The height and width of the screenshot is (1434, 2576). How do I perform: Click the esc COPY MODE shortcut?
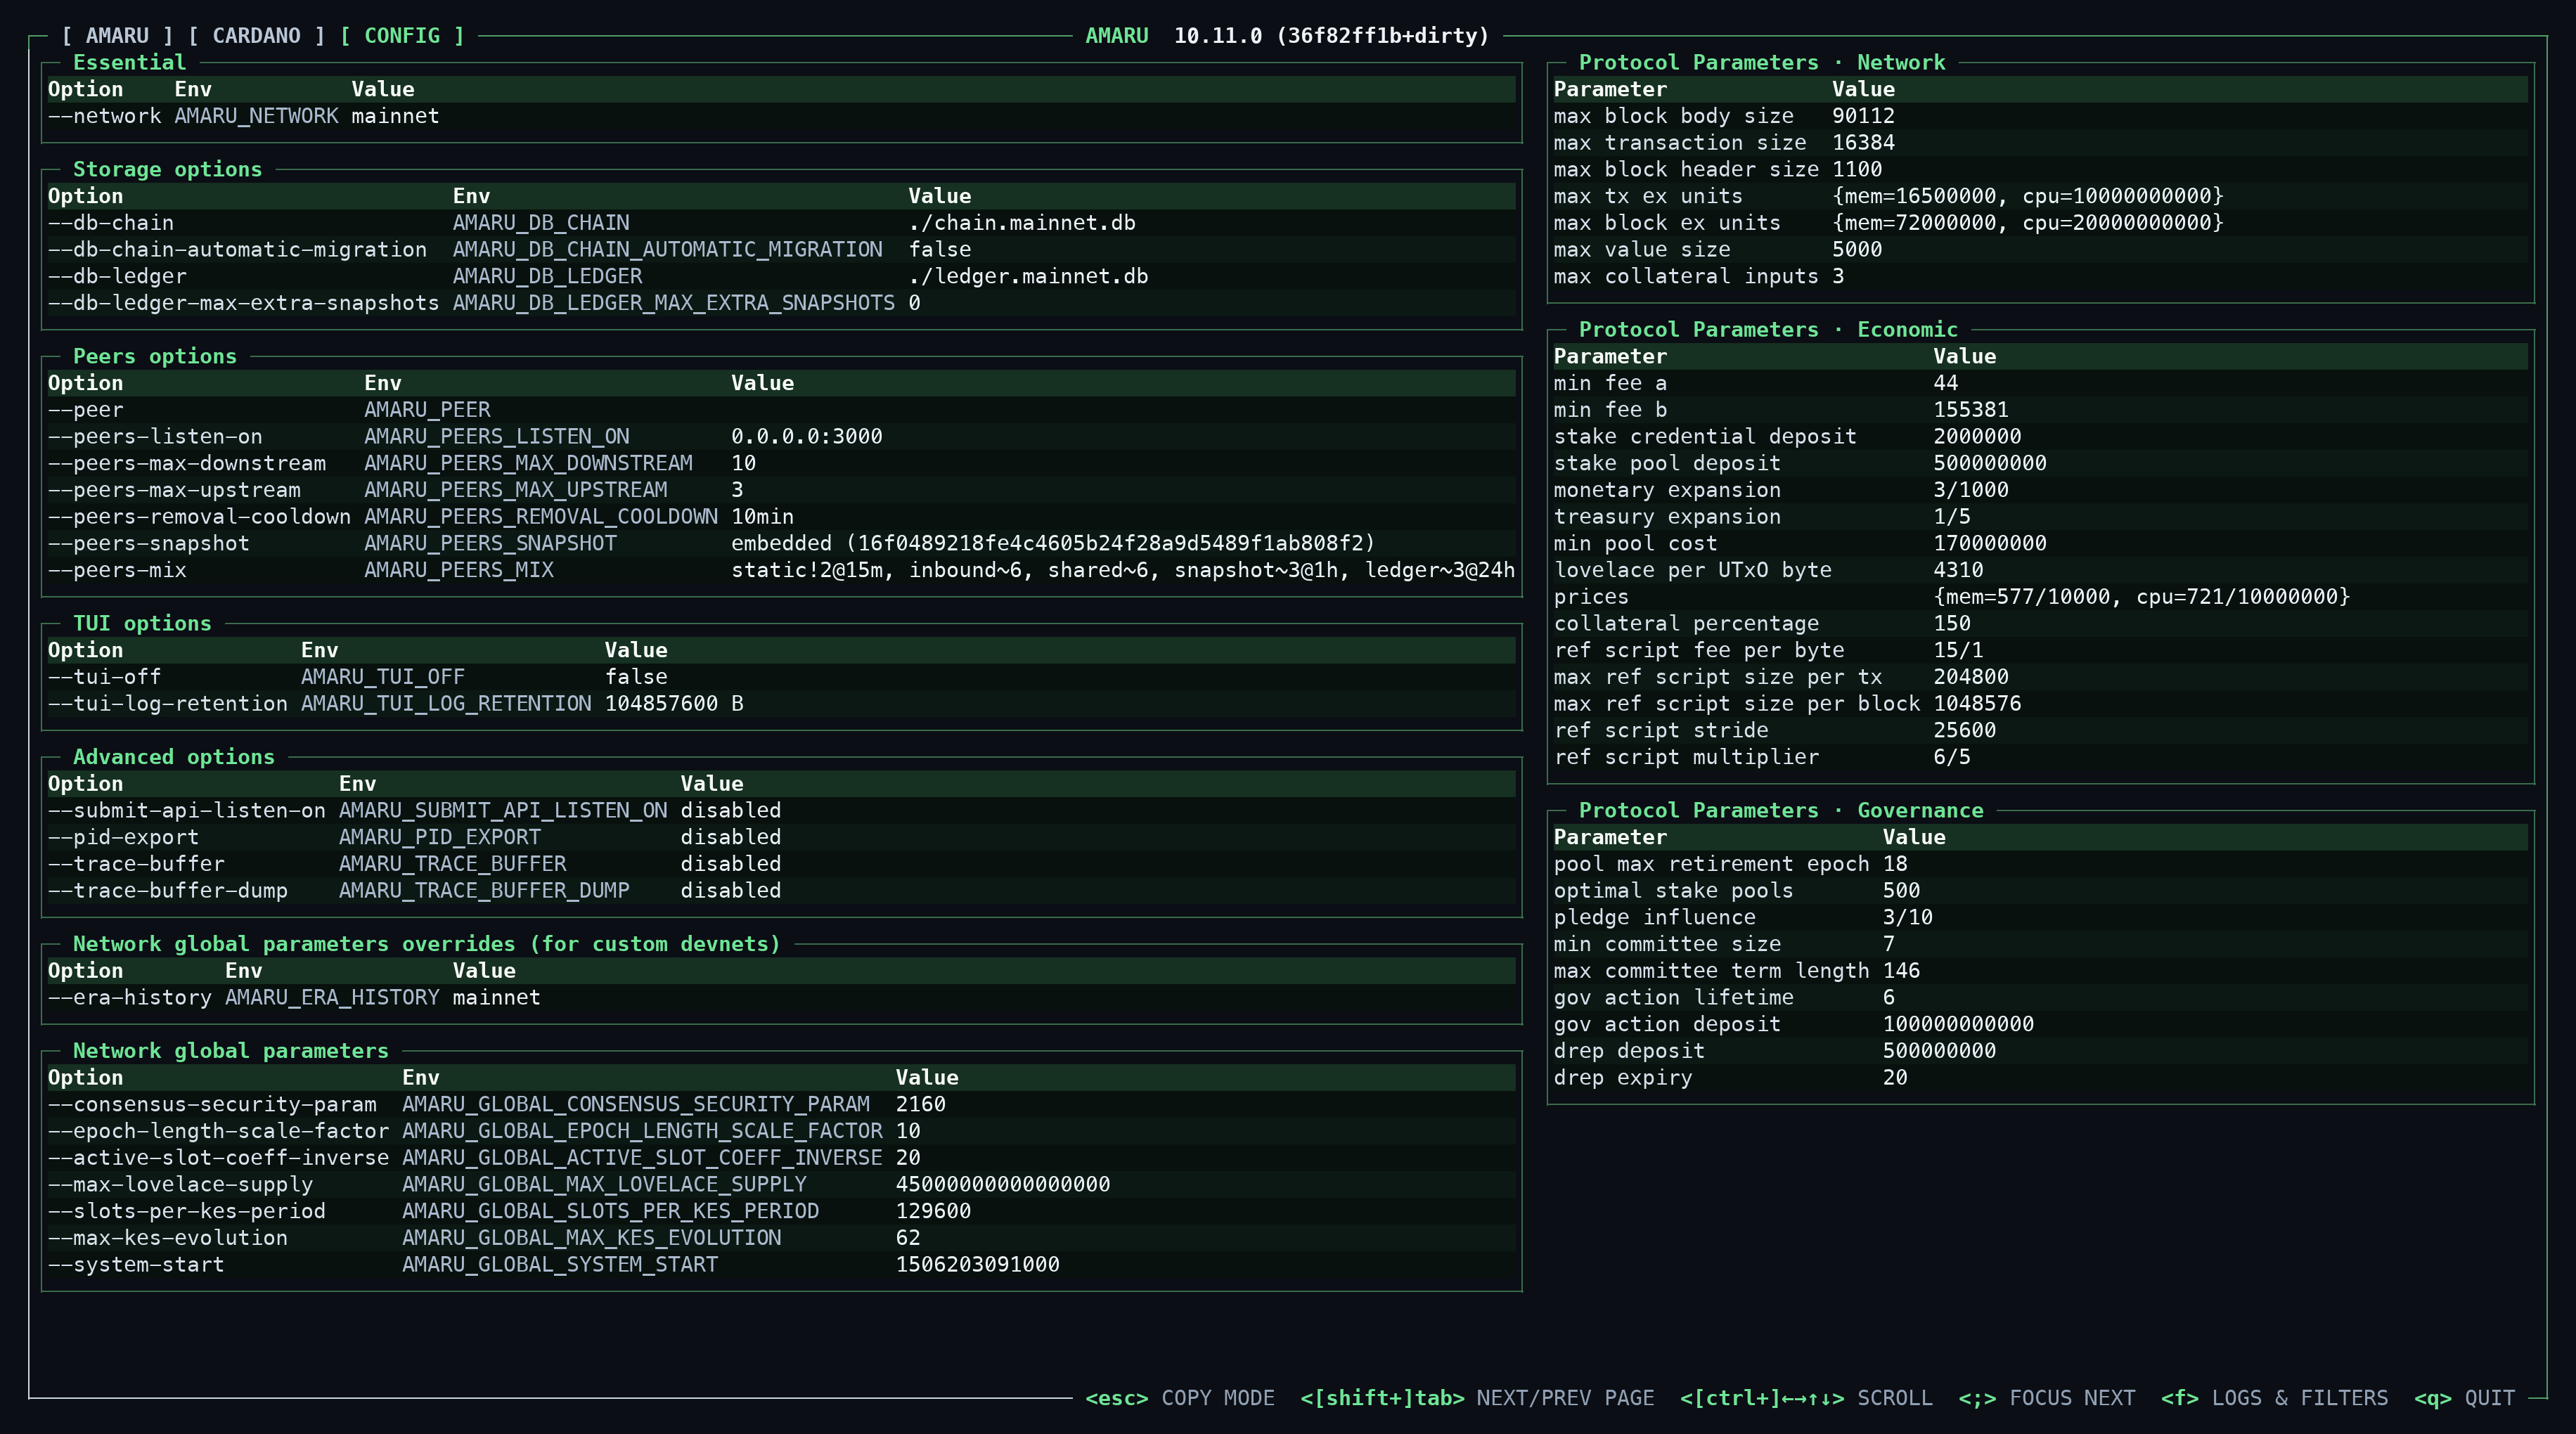pos(1180,1398)
